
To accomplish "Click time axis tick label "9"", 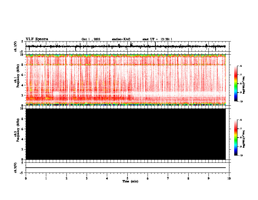I will pyautogui.click(x=208, y=178).
